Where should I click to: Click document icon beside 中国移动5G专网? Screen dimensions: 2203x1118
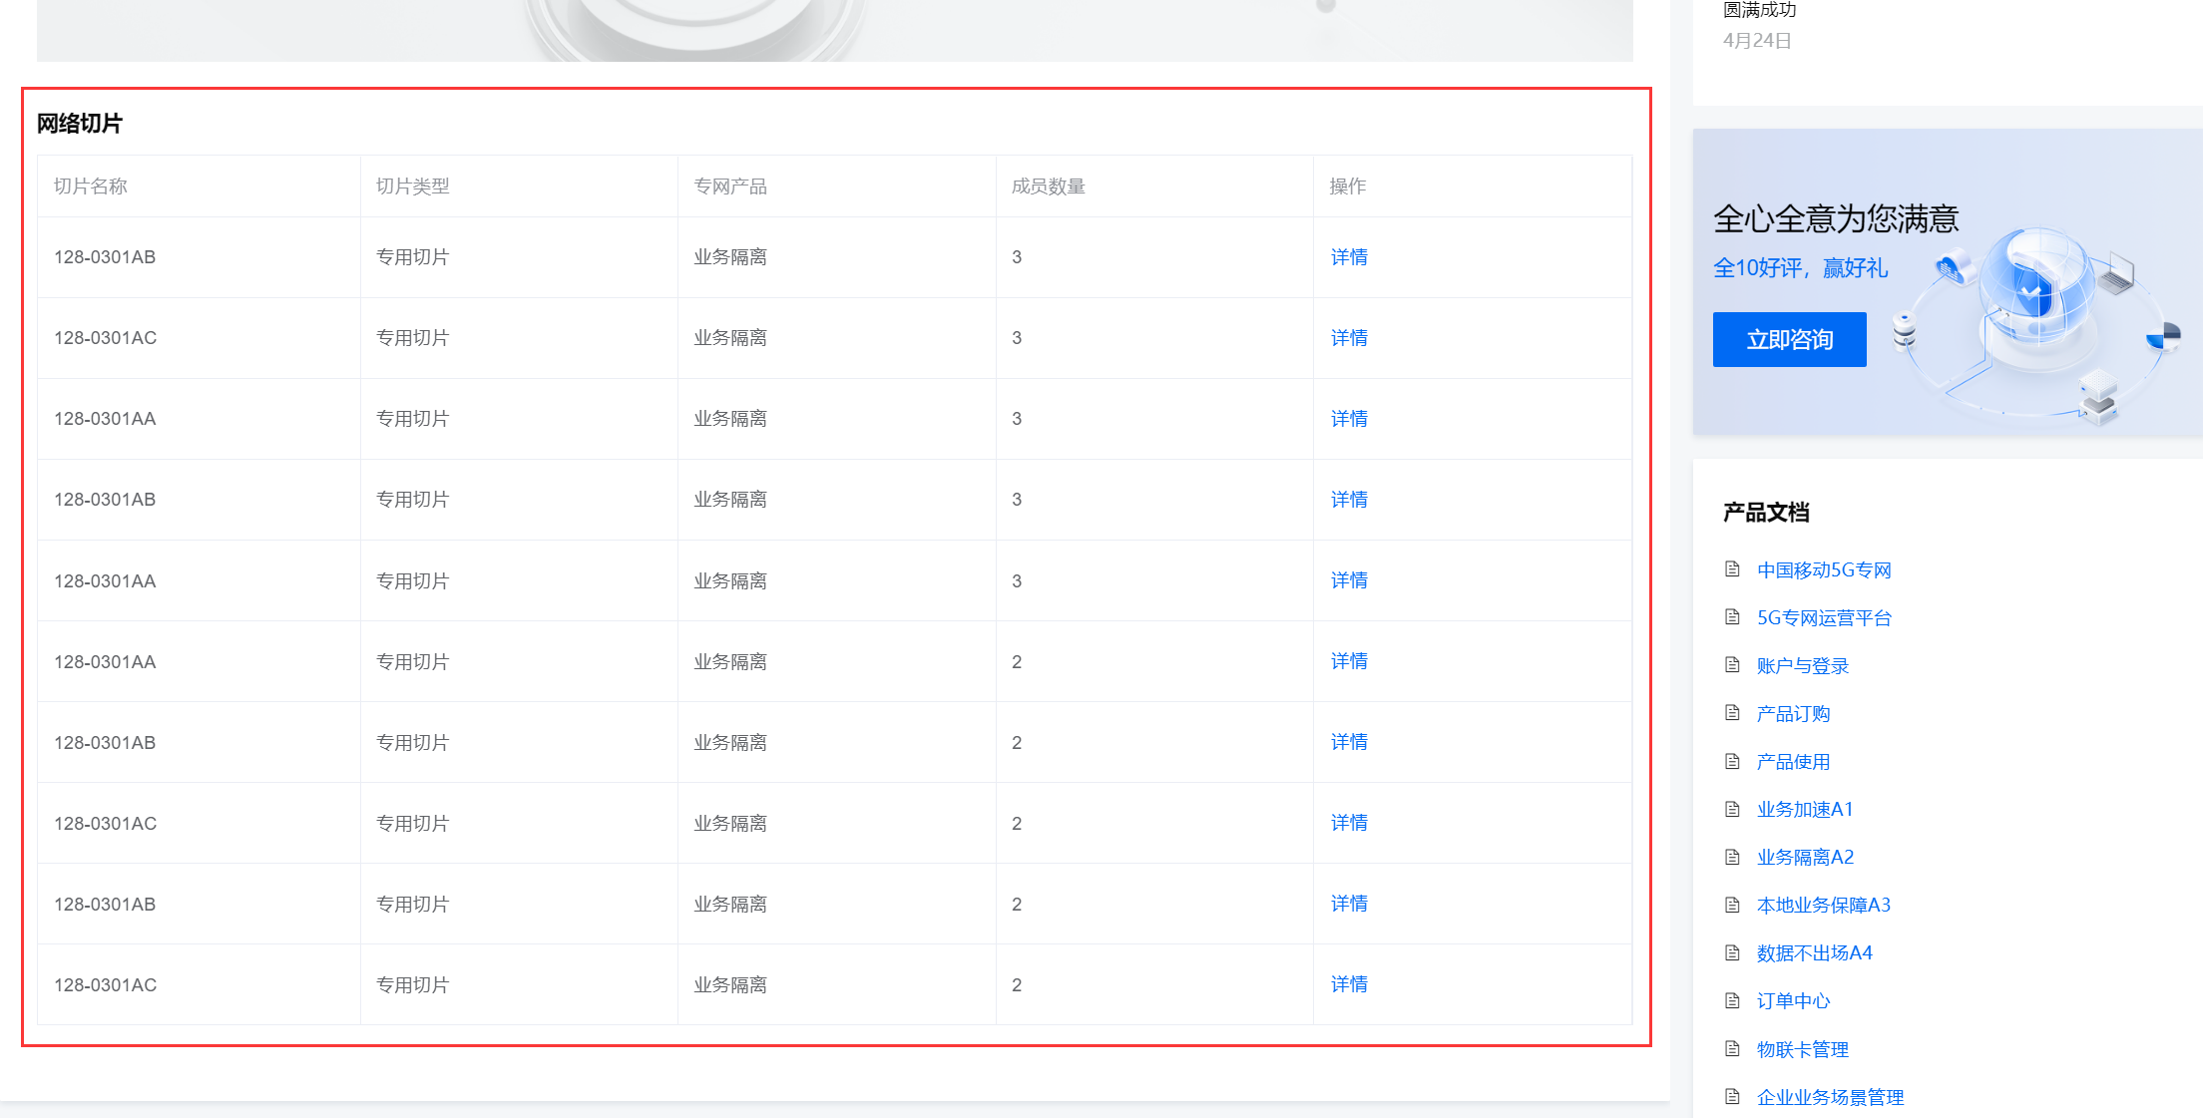click(1732, 569)
